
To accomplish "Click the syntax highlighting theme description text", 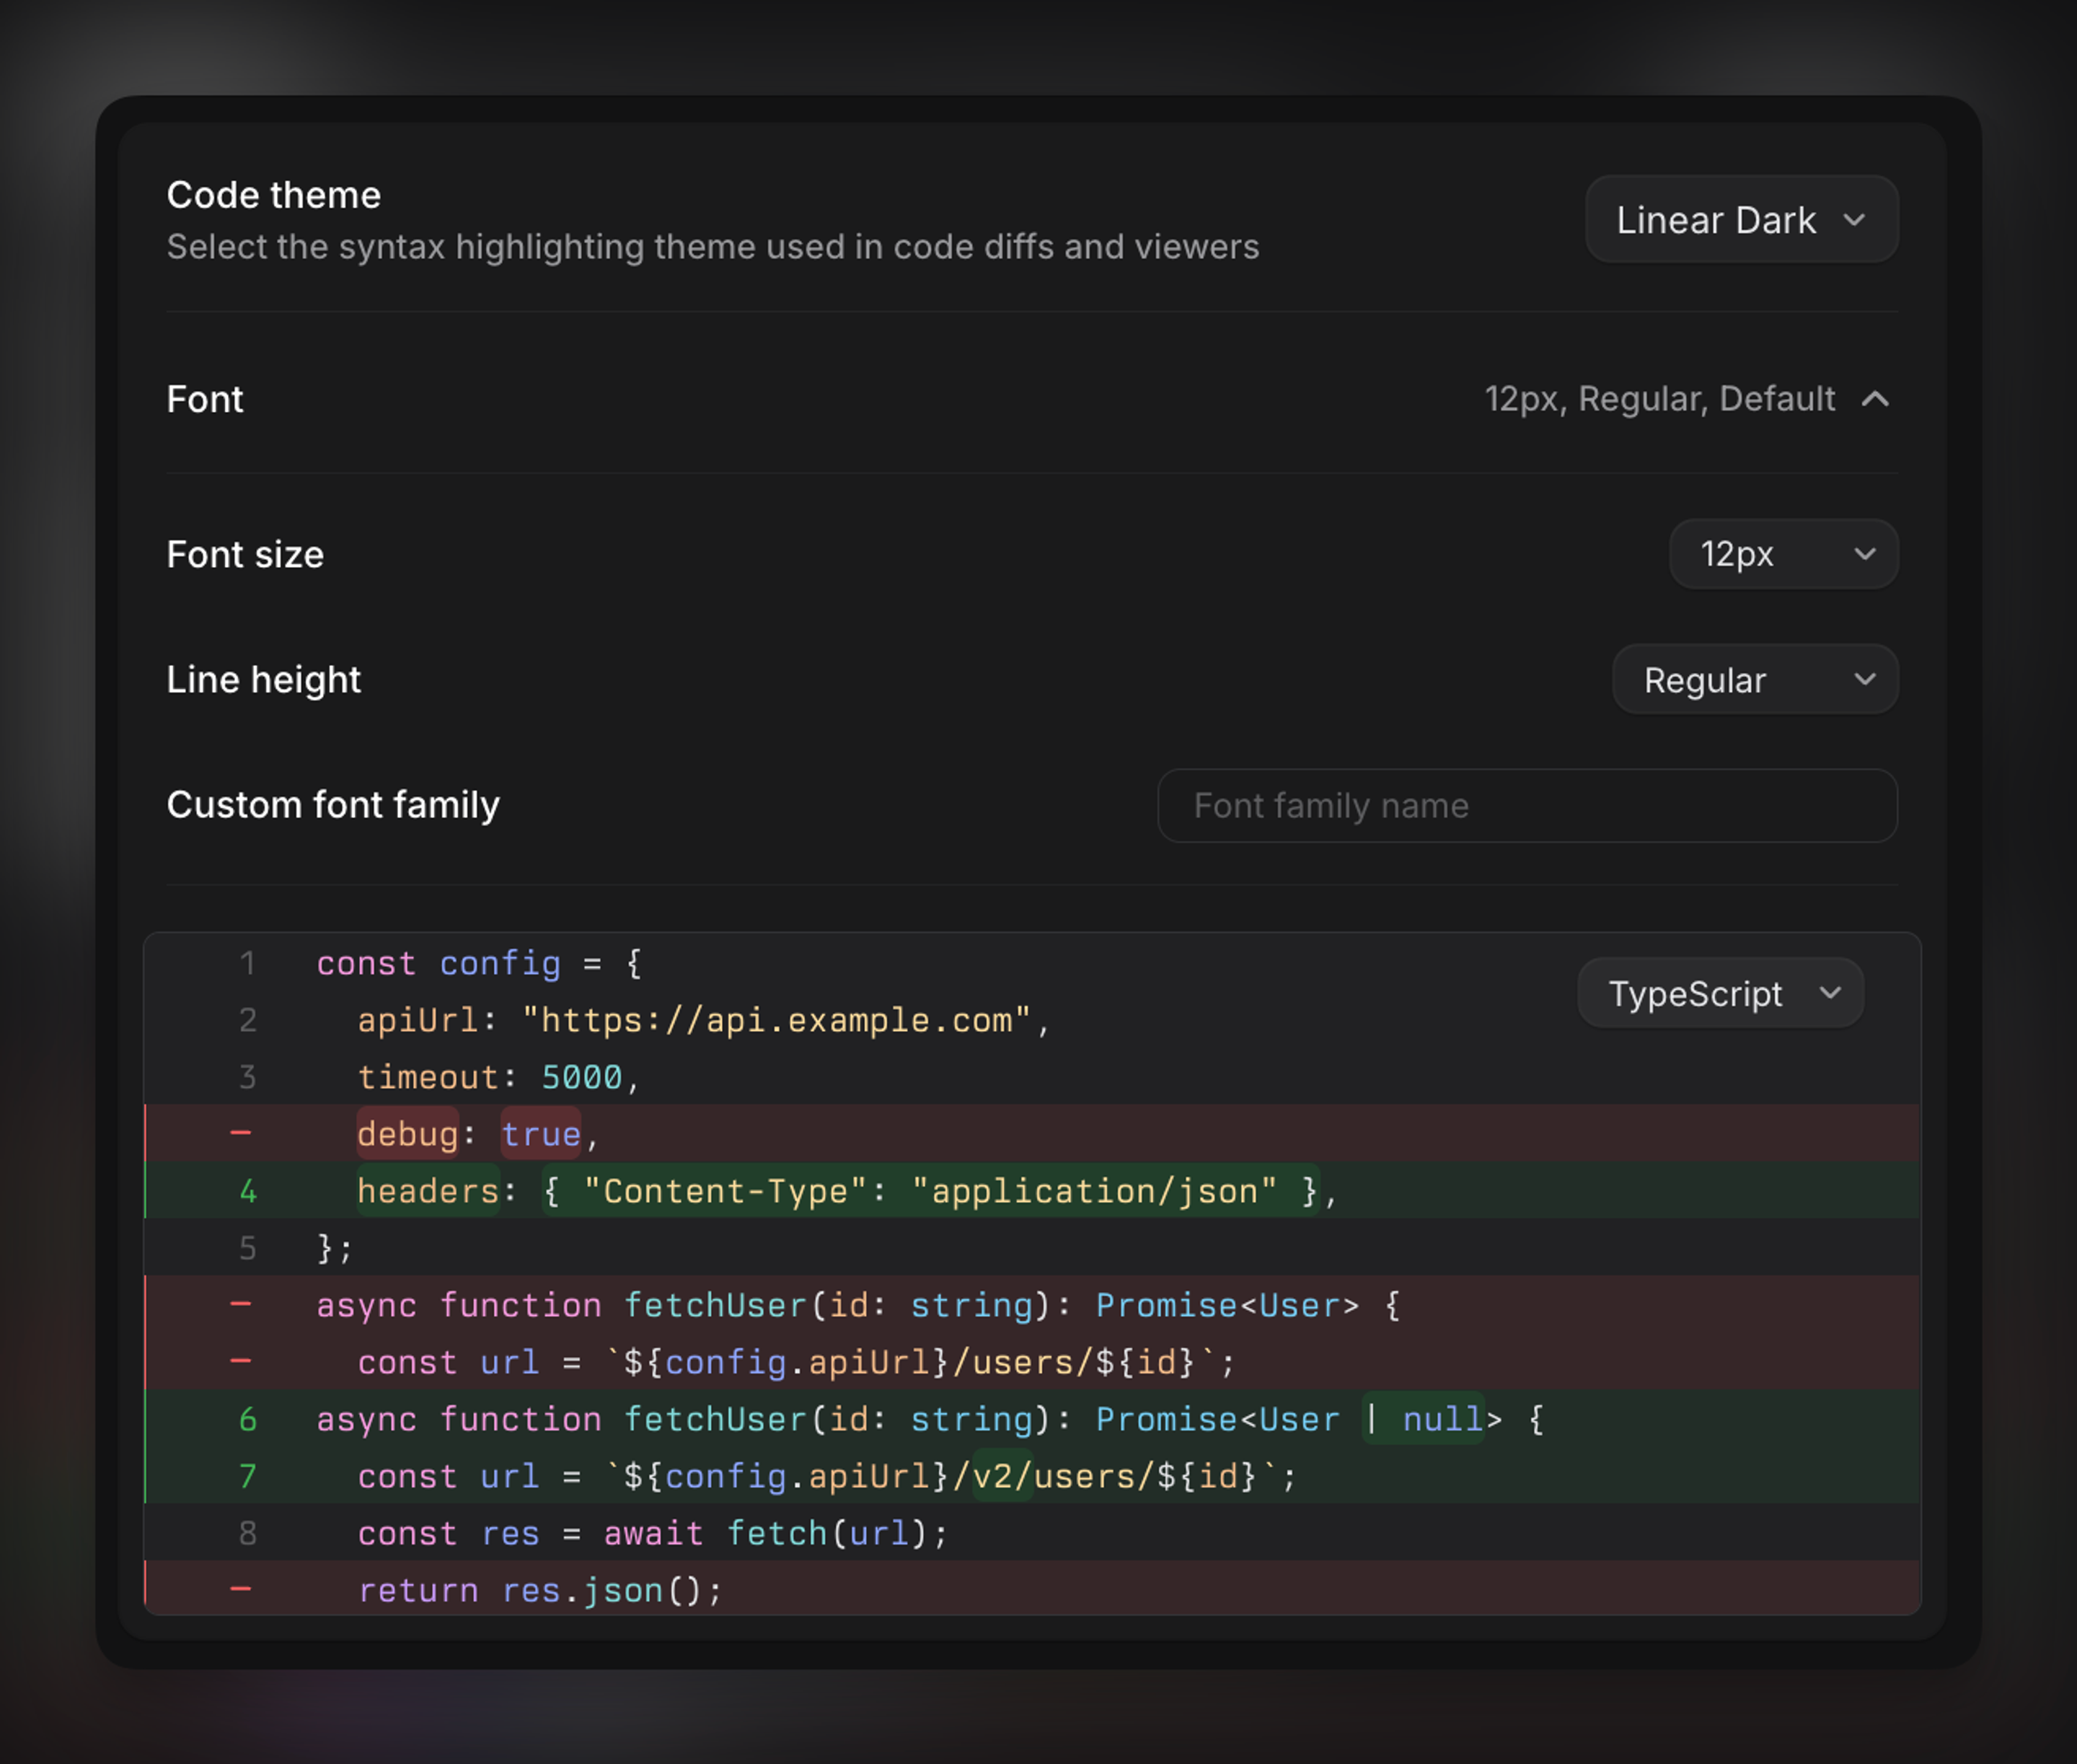I will [713, 247].
